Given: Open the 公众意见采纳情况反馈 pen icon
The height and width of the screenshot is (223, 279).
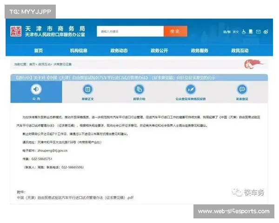Looking at the screenshot, I should 191,89.
